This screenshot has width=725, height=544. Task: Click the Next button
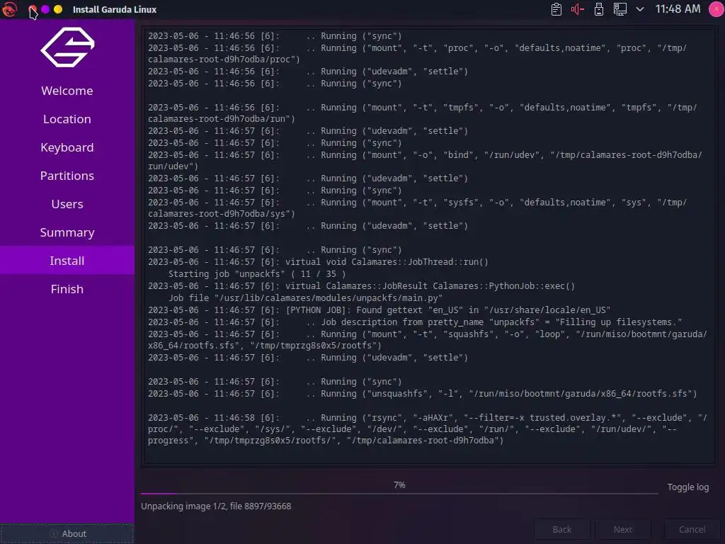coord(623,529)
